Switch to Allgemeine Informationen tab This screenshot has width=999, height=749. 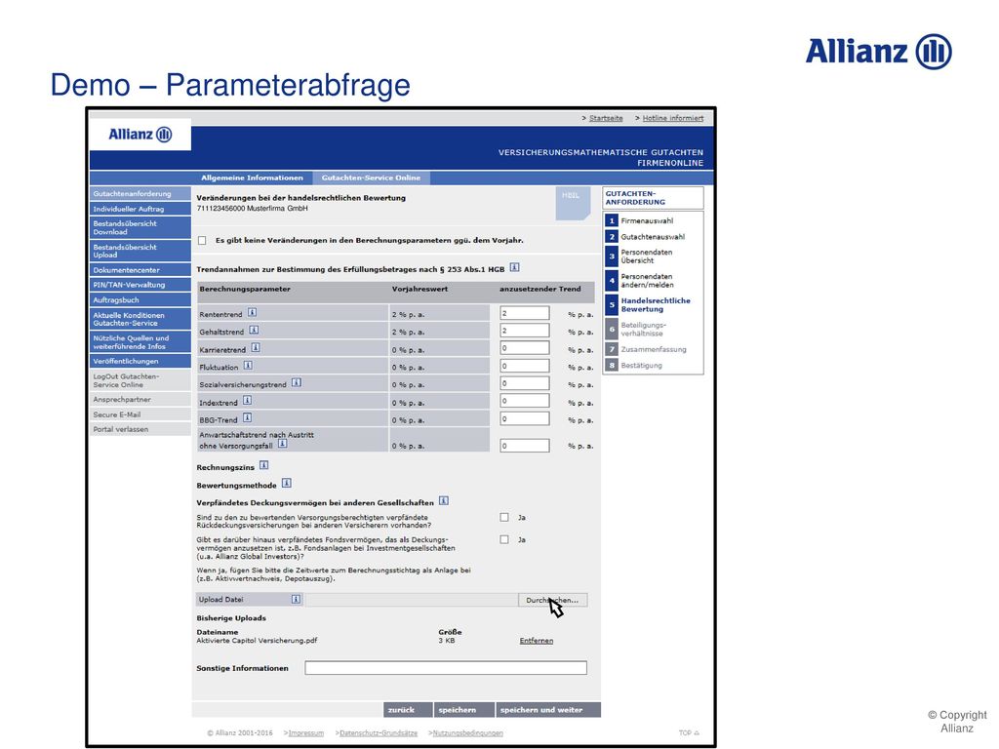tap(252, 177)
